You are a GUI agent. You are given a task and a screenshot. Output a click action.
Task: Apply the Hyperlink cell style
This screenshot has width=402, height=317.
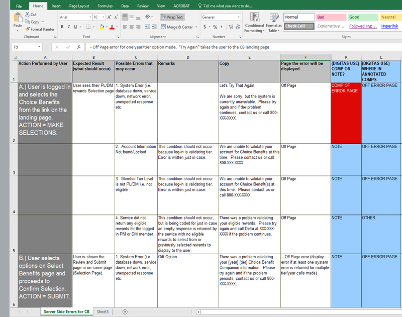[x=389, y=26]
